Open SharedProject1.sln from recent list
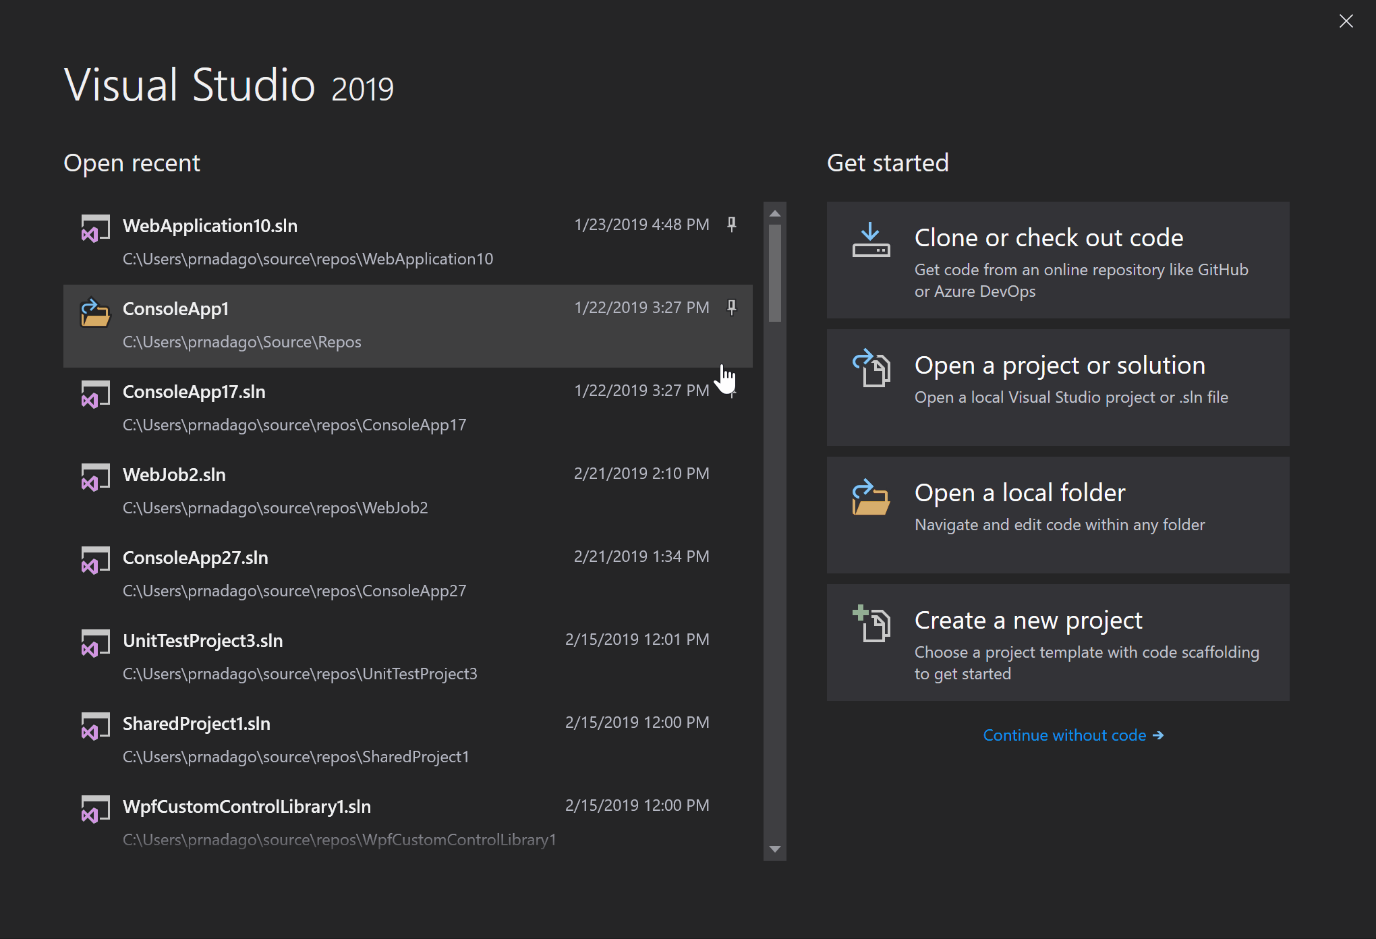This screenshot has height=939, width=1376. 201,724
